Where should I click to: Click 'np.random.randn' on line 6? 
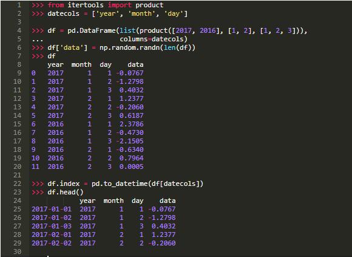click(129, 47)
